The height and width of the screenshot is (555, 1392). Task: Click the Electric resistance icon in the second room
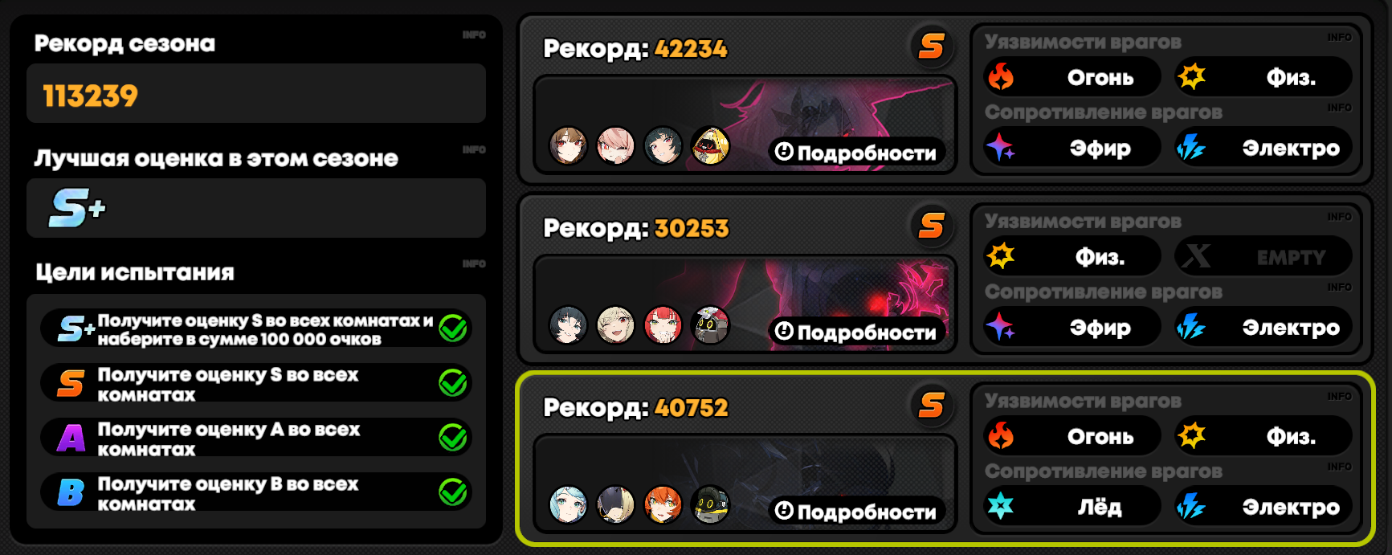pos(1191,327)
